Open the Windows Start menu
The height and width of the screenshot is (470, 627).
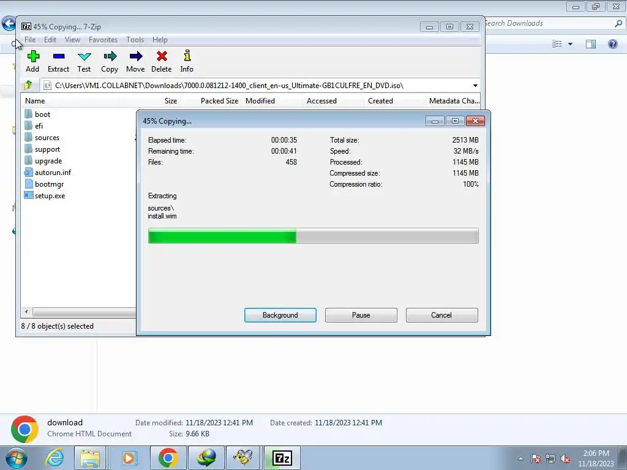click(x=17, y=458)
